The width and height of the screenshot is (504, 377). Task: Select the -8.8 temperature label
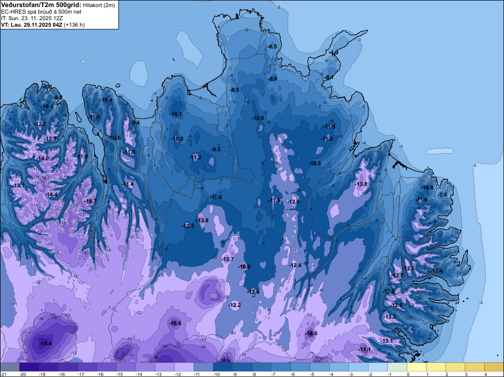[57, 97]
